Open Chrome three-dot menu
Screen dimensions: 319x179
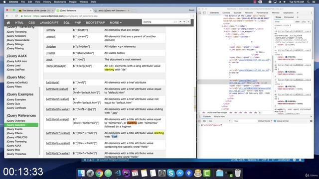click(x=193, y=16)
